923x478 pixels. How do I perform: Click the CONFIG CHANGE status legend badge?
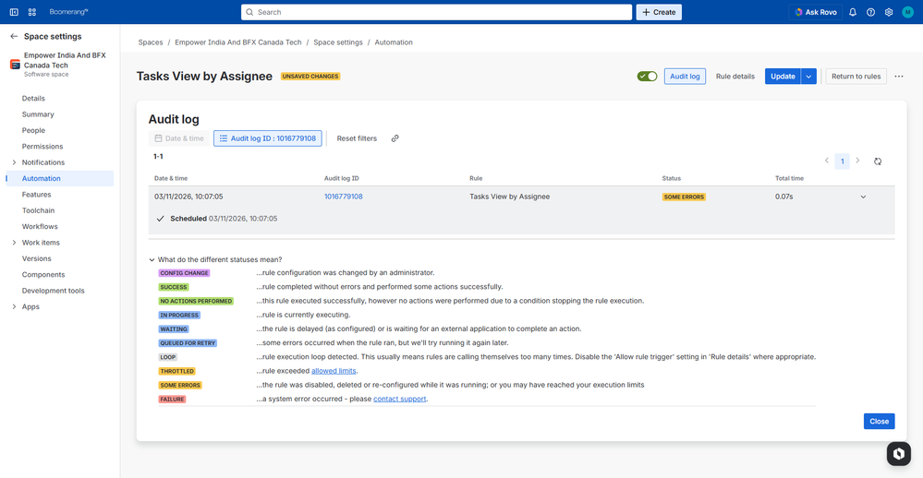(184, 273)
